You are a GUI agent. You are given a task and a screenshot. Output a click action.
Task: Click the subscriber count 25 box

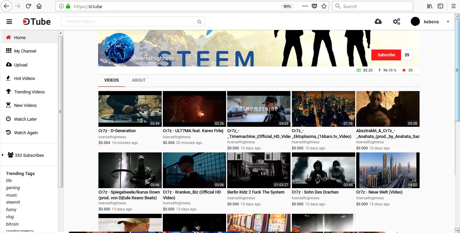pos(407,55)
